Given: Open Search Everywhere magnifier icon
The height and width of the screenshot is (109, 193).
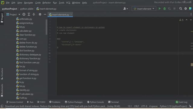Looking at the screenshot, I should (181, 8).
